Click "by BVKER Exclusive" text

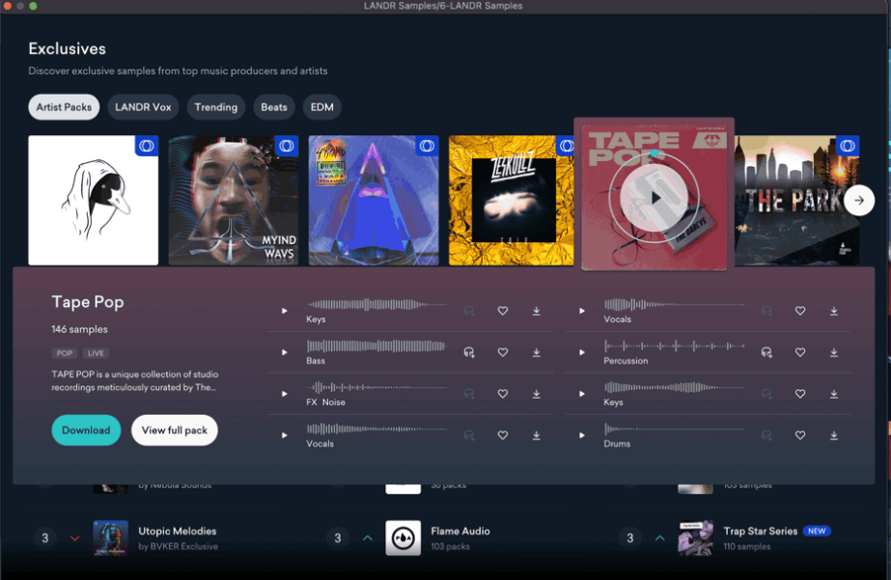(178, 546)
